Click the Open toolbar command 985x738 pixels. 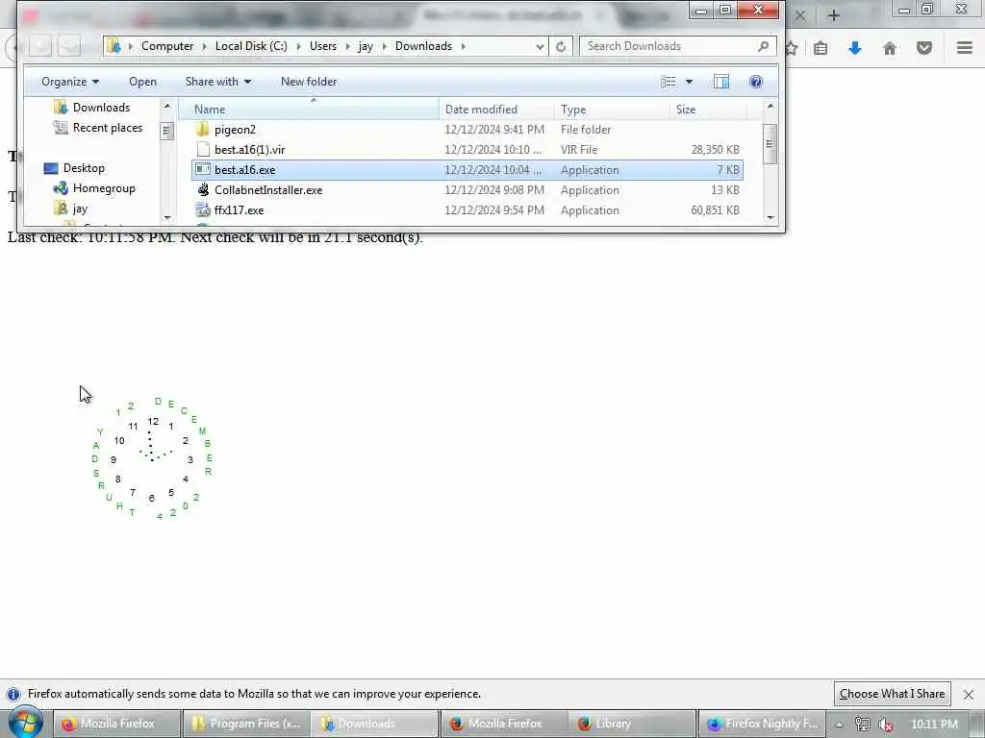[x=142, y=82]
